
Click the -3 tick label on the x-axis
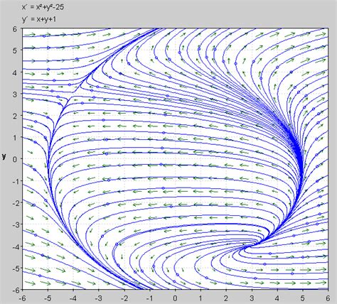tap(99, 298)
